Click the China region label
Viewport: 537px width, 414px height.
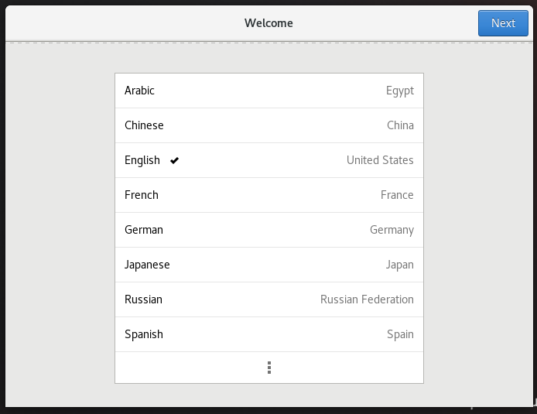click(400, 125)
